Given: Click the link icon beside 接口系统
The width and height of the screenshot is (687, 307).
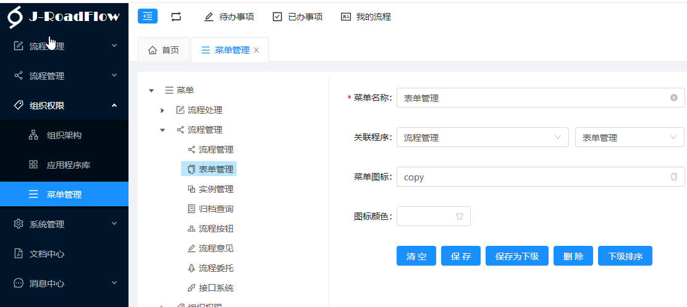Looking at the screenshot, I should click(191, 288).
